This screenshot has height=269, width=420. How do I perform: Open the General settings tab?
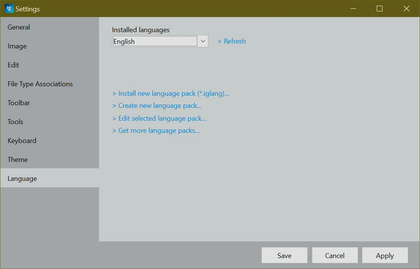click(x=50, y=27)
